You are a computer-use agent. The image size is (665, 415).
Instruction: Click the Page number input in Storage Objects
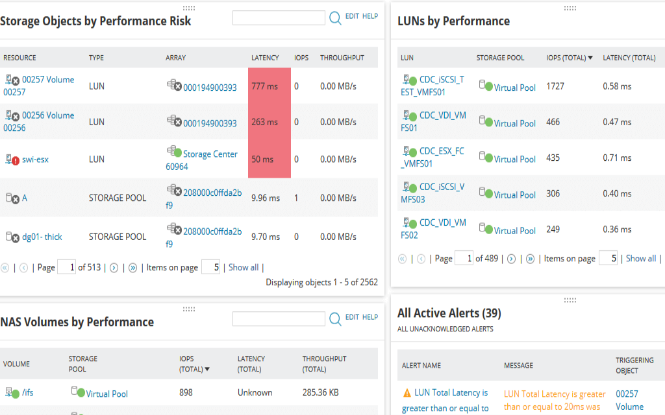[66, 267]
